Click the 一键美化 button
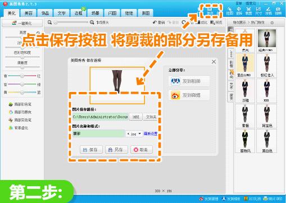The width and height of the screenshot is (286, 203). (x=22, y=23)
